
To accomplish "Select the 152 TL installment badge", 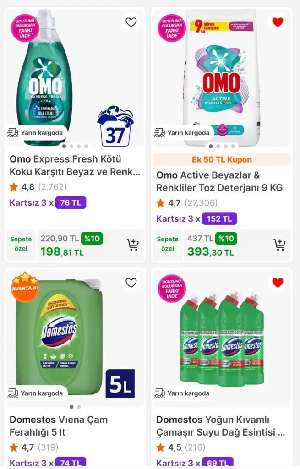I will click(x=219, y=218).
